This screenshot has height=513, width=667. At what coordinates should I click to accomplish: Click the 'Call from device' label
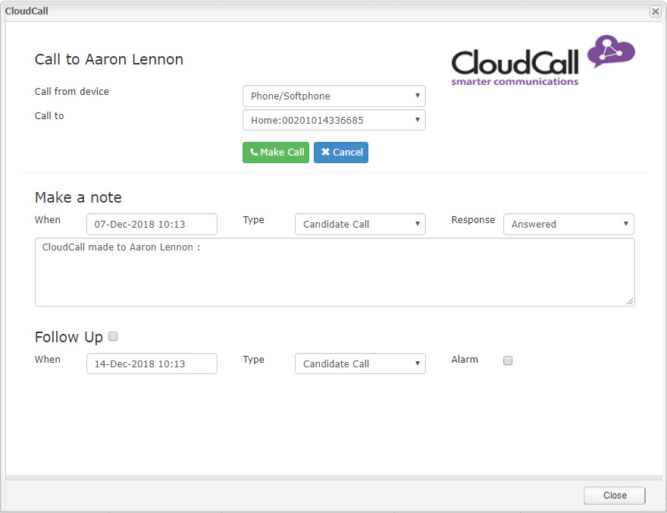pyautogui.click(x=71, y=92)
